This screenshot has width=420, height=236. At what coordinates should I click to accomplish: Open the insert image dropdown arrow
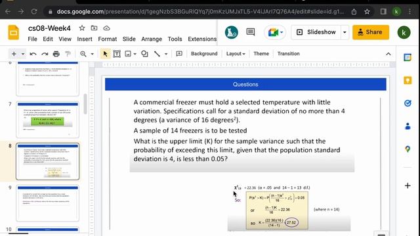(x=135, y=54)
